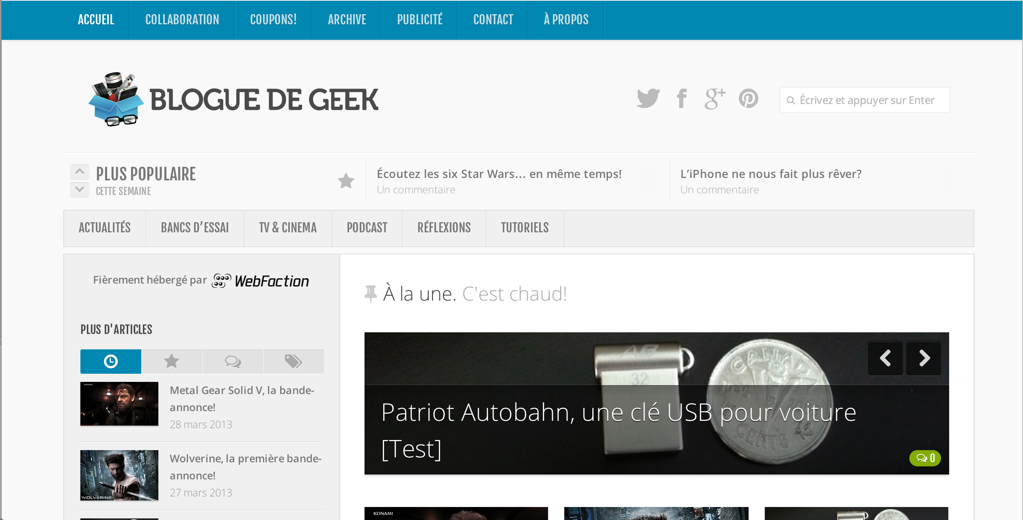Open the Facebook page icon

pos(682,99)
